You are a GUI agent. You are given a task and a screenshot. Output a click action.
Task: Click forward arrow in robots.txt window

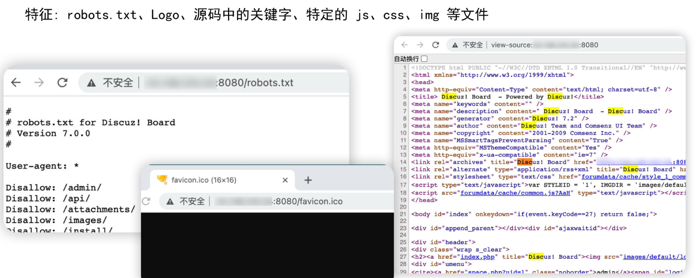coord(39,83)
